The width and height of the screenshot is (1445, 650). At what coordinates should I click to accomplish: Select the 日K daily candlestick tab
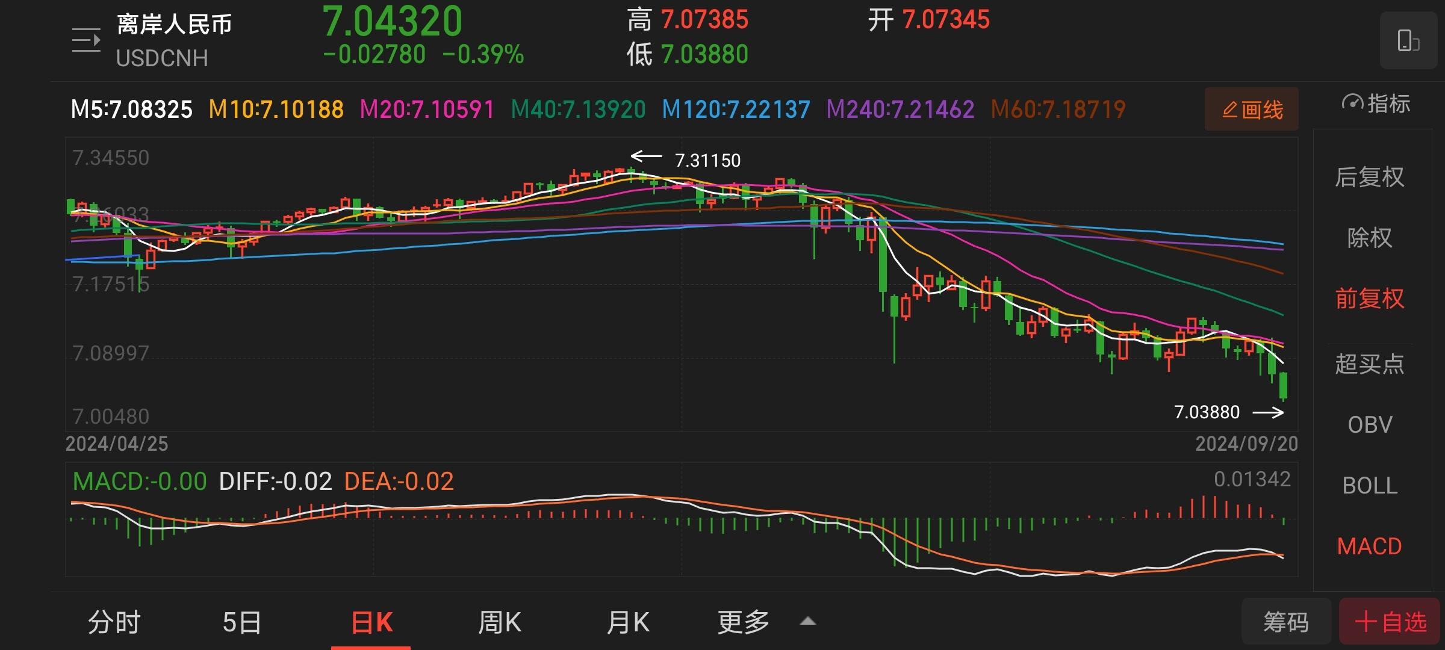click(371, 622)
